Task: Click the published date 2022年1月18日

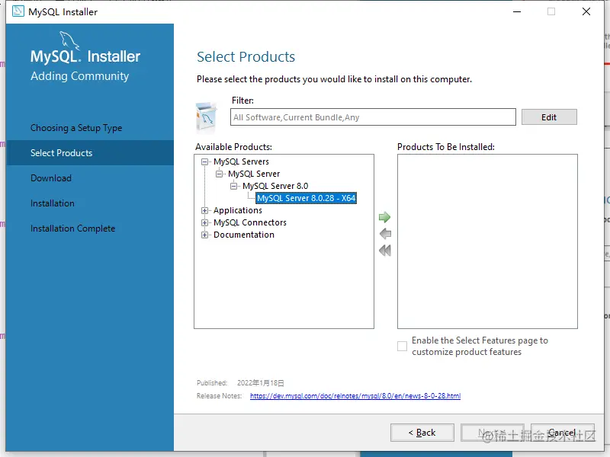Action: pos(261,383)
